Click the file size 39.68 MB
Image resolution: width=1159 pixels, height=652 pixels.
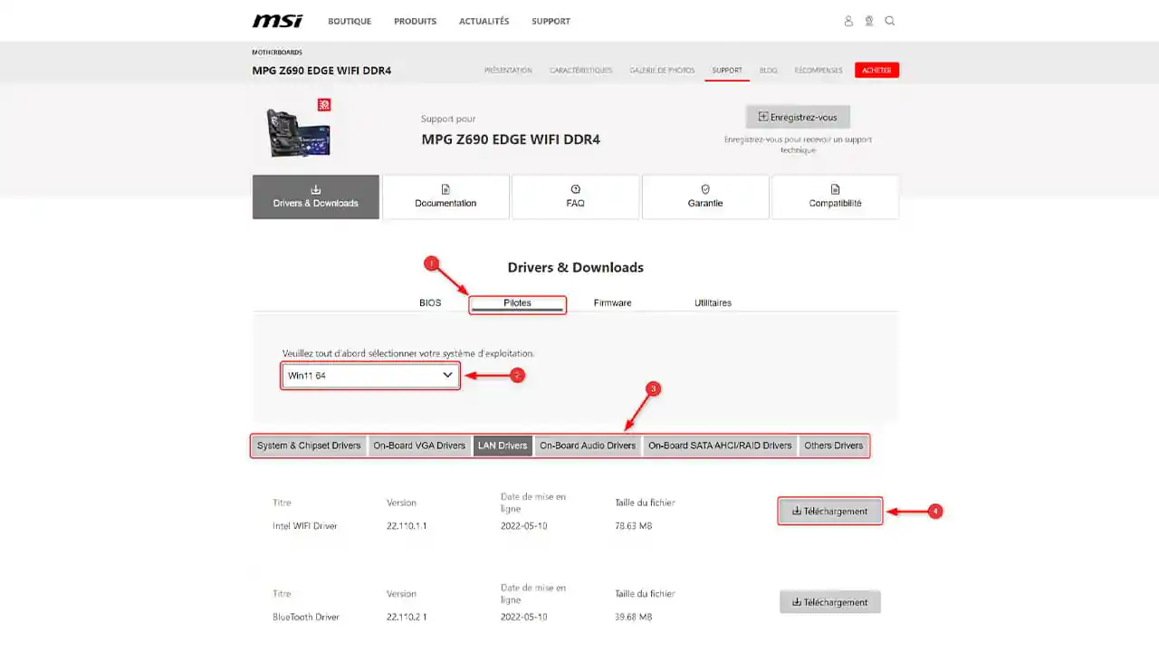pos(634,618)
